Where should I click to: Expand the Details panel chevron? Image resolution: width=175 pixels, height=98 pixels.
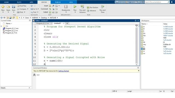click(29, 88)
